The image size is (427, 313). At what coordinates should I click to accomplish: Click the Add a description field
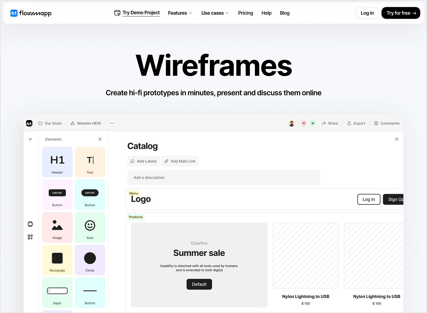click(223, 178)
